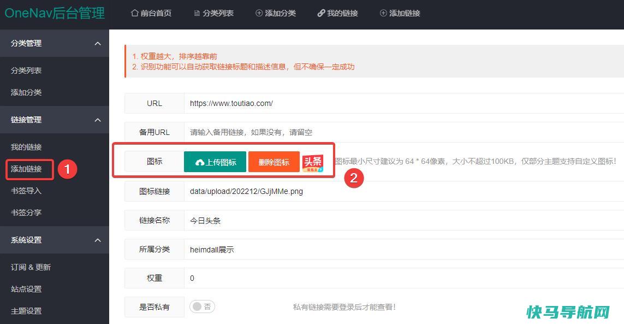624x324 pixels.
Task: Click the list icon beside 分类列表
Action: tap(197, 13)
